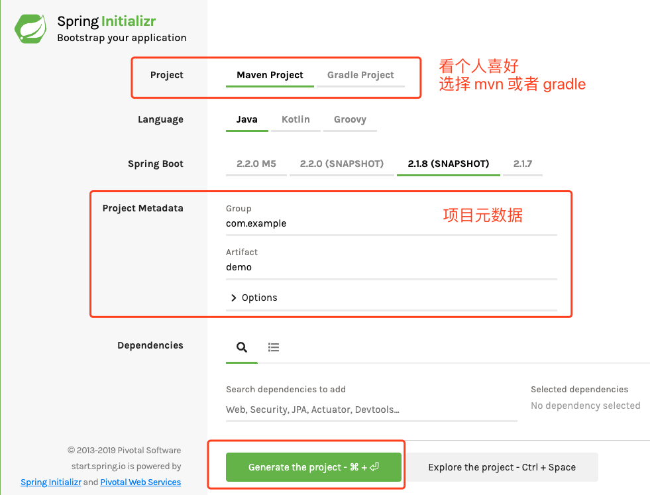Select Maven Project option

(270, 75)
